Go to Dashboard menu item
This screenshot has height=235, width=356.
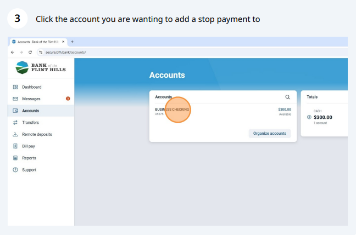(x=41, y=87)
